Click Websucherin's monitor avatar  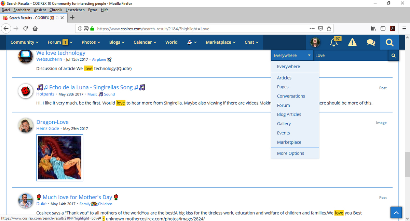coord(25,56)
